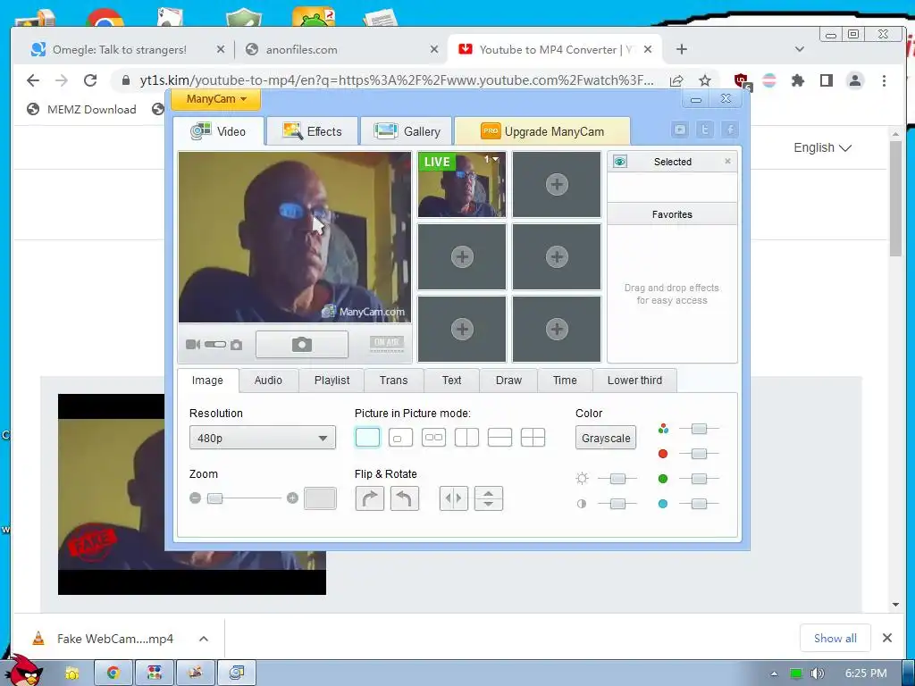Switch to the Video tab in ManyCam

click(220, 131)
